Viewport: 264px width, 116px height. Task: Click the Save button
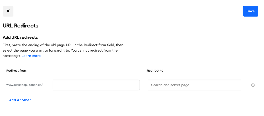point(250,11)
